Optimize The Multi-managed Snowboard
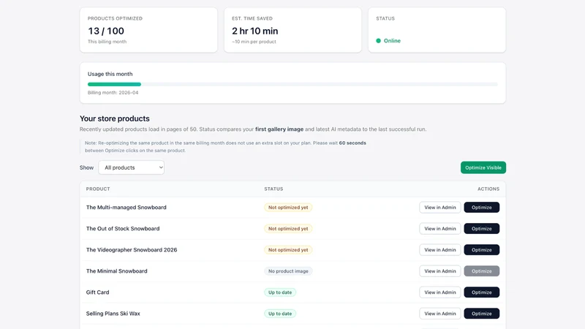 [482, 208]
